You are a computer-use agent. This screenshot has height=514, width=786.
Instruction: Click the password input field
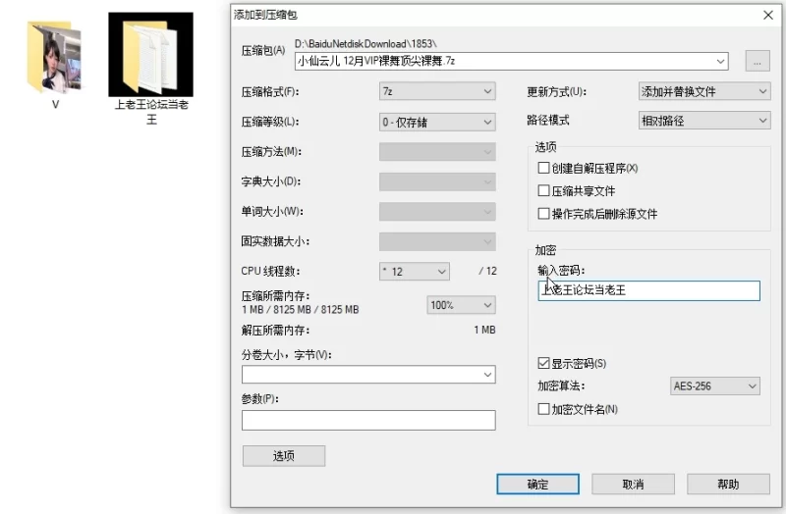pos(648,290)
